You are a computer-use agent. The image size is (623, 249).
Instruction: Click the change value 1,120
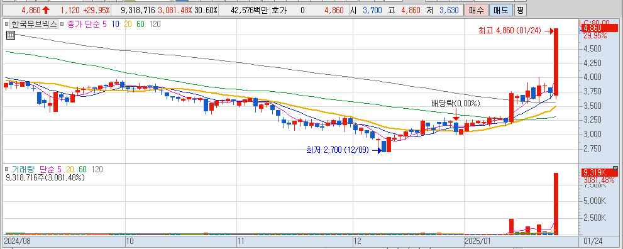70,10
